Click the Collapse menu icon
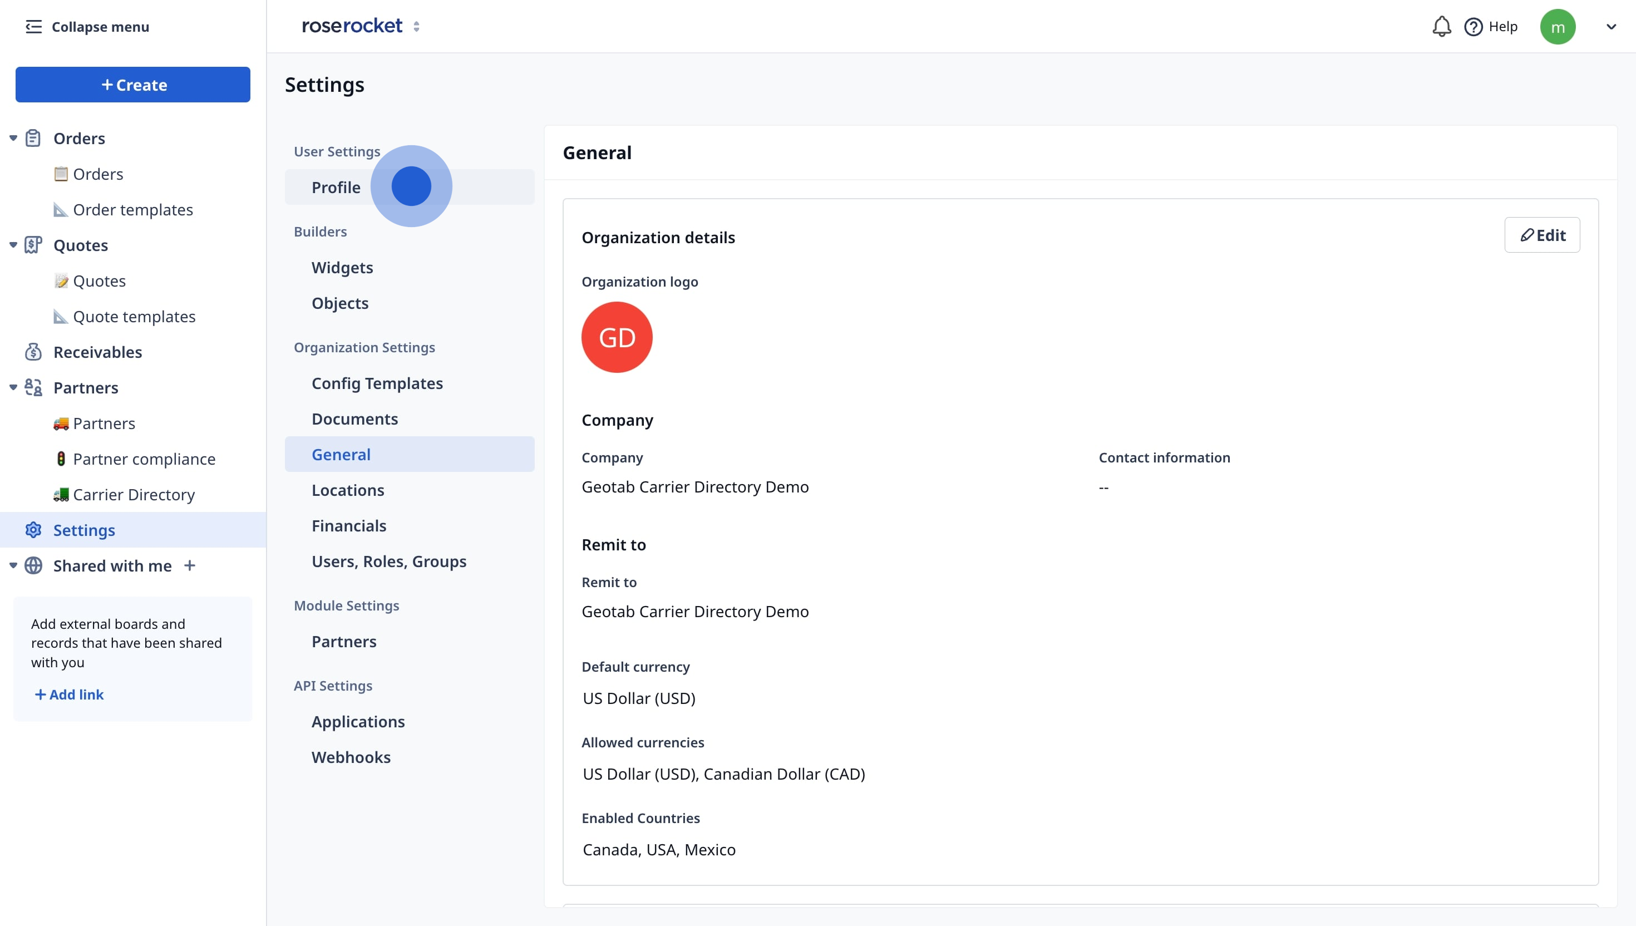This screenshot has height=926, width=1636. tap(33, 27)
